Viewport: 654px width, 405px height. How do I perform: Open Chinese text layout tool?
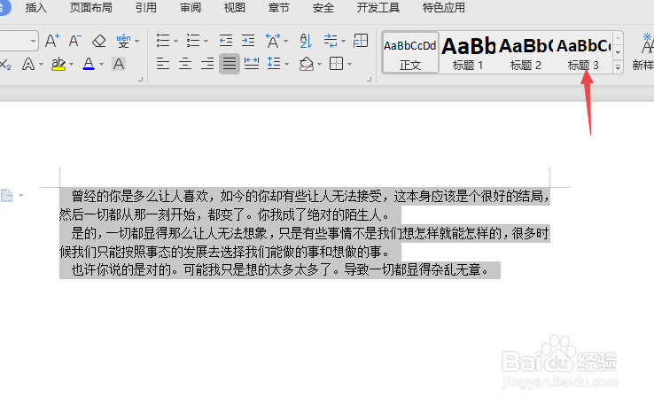tap(273, 41)
